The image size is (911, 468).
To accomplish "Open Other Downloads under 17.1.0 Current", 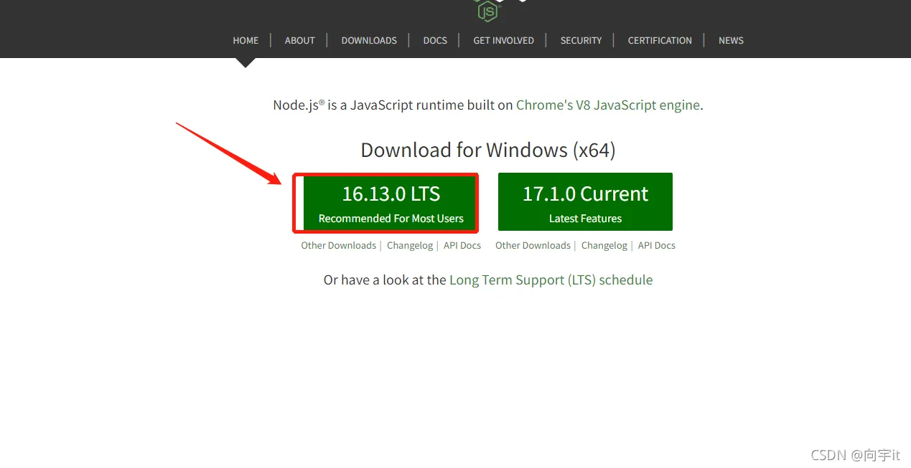I will pos(533,246).
